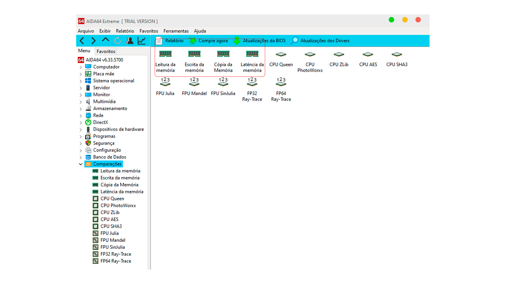Open Atualizações dos Drivers
506x284 pixels.
click(320, 41)
